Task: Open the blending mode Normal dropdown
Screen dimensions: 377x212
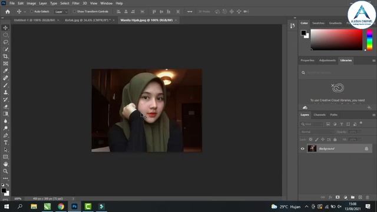Action: pyautogui.click(x=317, y=132)
